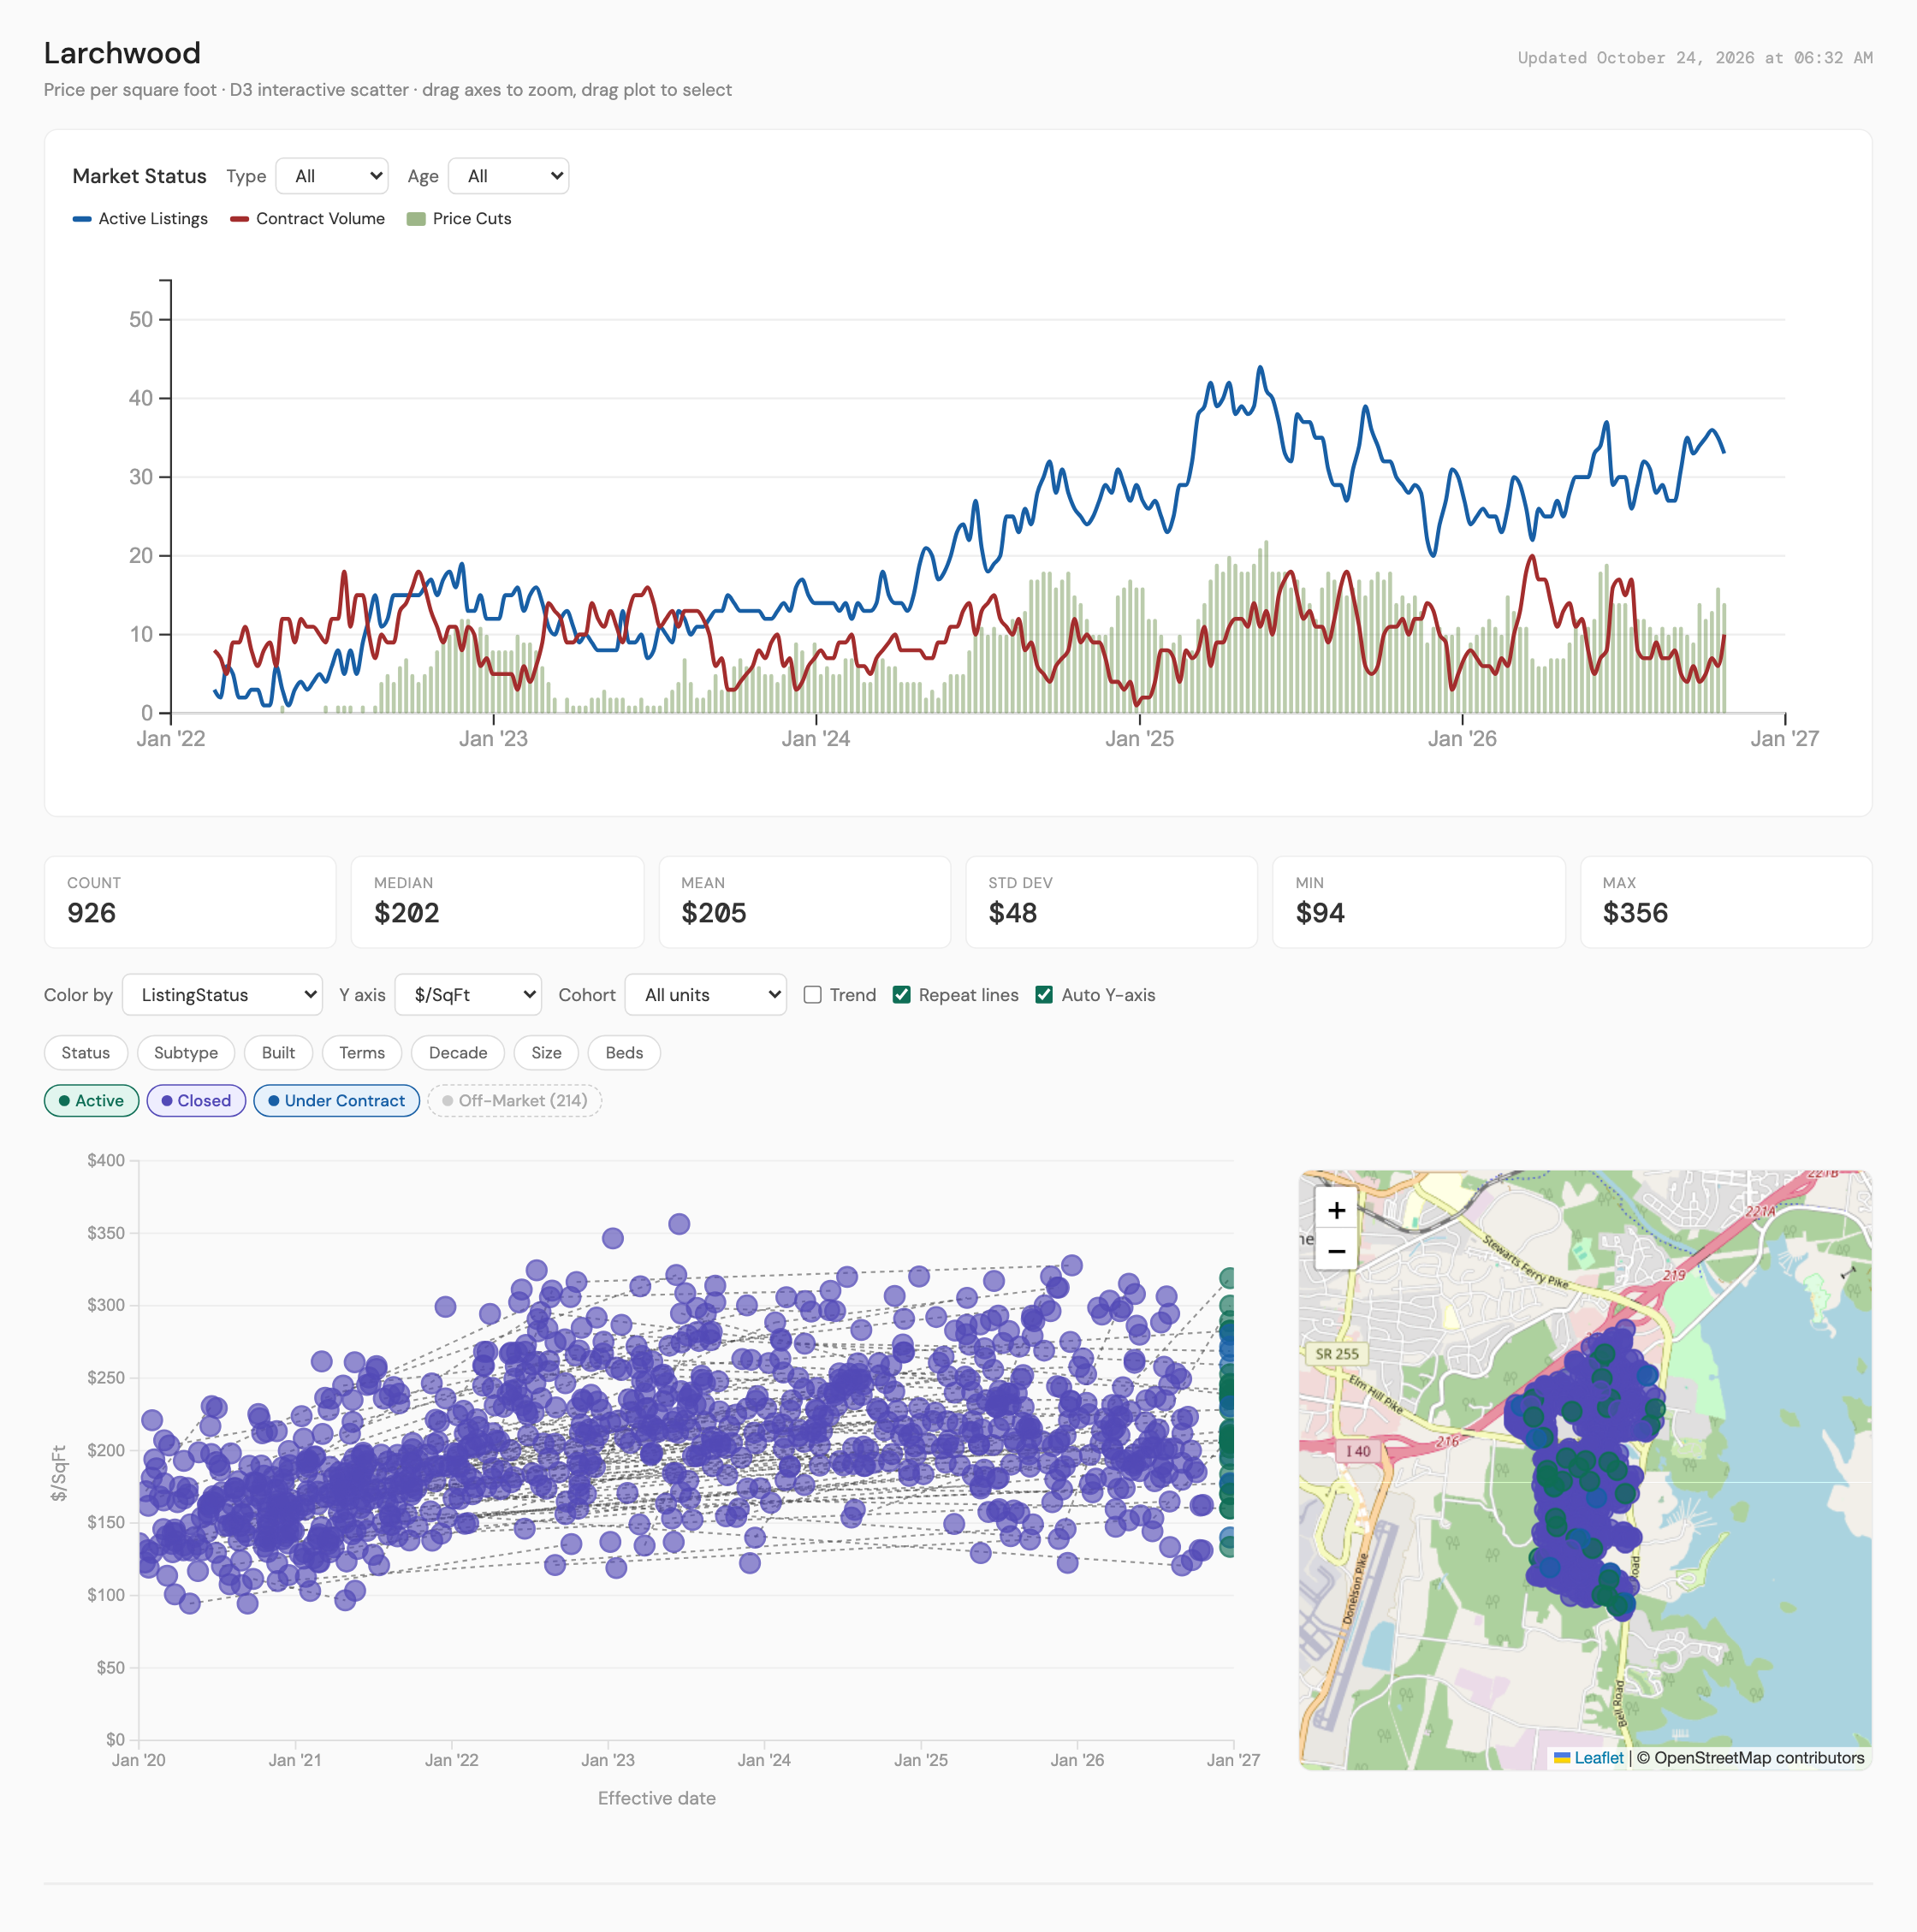Select the Beds grouping pill
The width and height of the screenshot is (1917, 1932).
click(624, 1053)
